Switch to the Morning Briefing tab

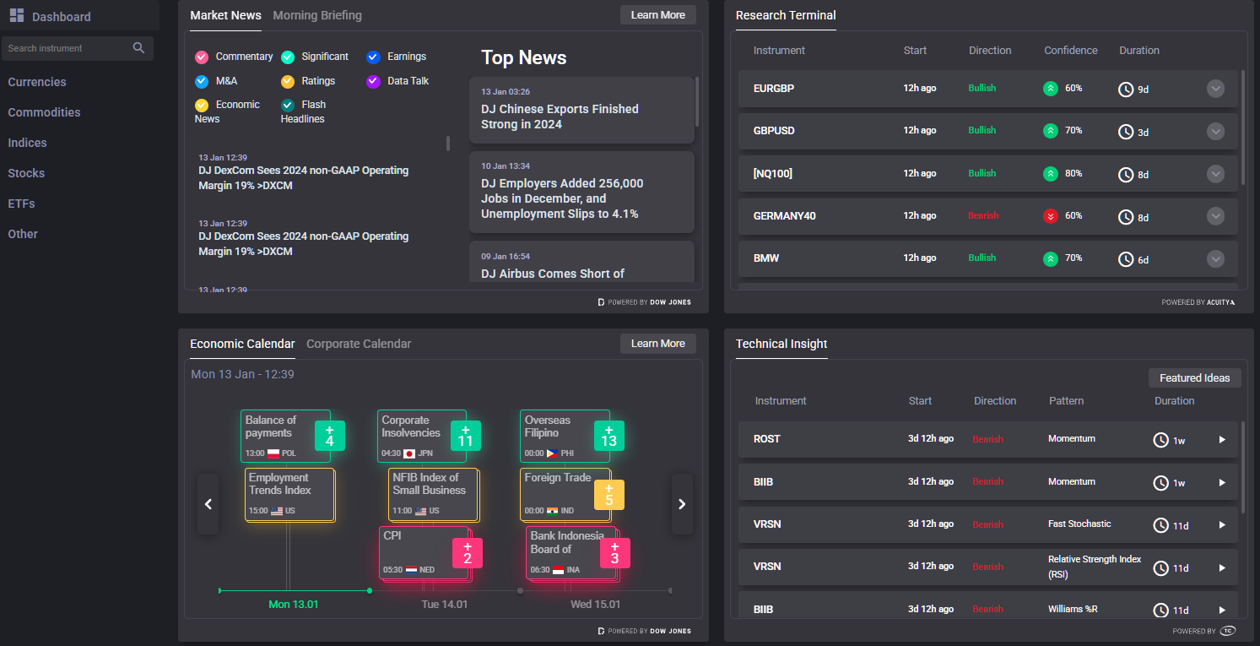point(317,15)
